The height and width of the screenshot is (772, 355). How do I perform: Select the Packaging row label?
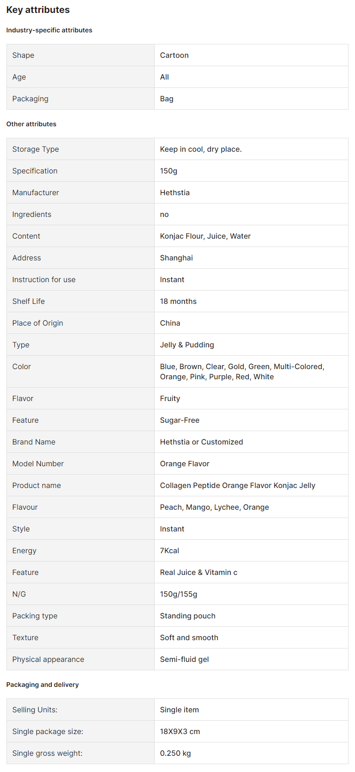(30, 99)
